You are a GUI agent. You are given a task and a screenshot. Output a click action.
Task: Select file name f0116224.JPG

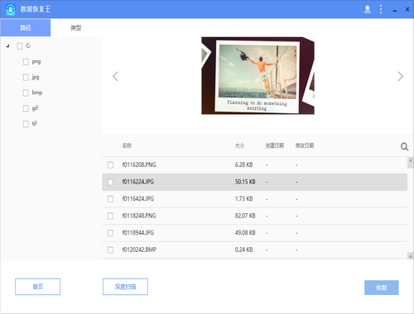(138, 182)
